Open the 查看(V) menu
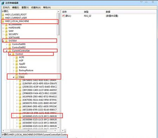Image resolution: width=158 pixels, height=138 pixels. pyautogui.click(x=25, y=7)
